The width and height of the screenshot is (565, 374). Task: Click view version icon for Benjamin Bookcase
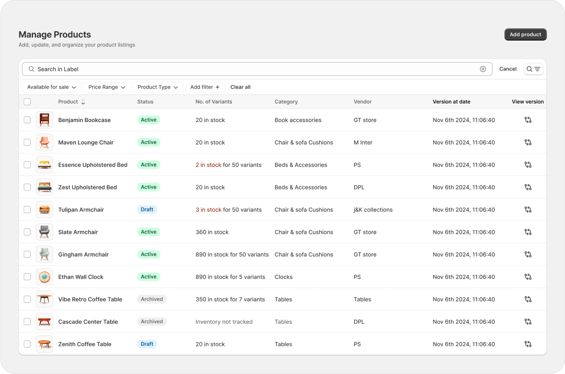pyautogui.click(x=528, y=120)
